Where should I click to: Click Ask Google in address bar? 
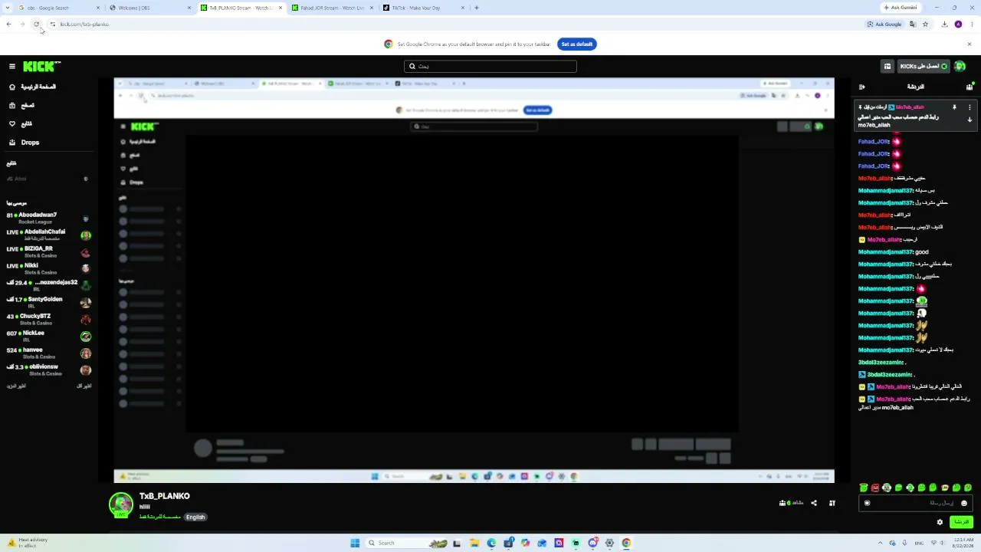(x=884, y=24)
